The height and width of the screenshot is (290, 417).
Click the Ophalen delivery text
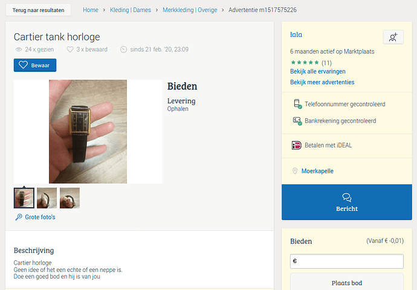[x=178, y=109]
